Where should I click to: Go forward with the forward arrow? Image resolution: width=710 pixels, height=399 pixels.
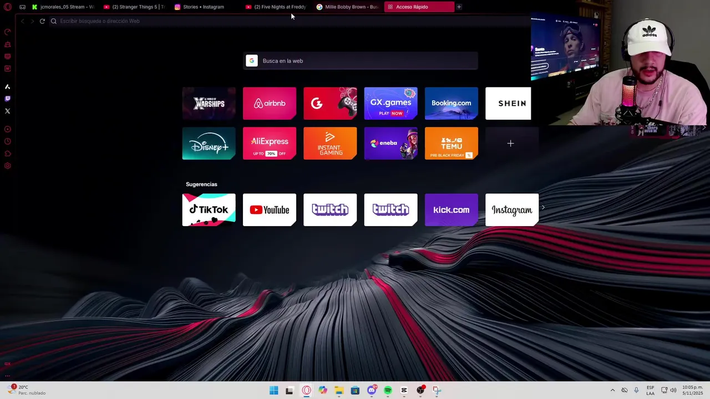32,21
